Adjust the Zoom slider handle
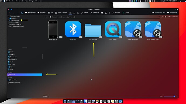This screenshot has height=104, width=186. tap(174, 96)
